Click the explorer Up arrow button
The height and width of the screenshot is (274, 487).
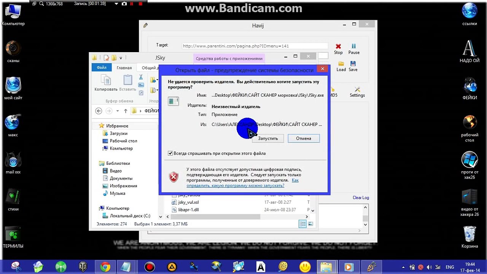click(126, 111)
